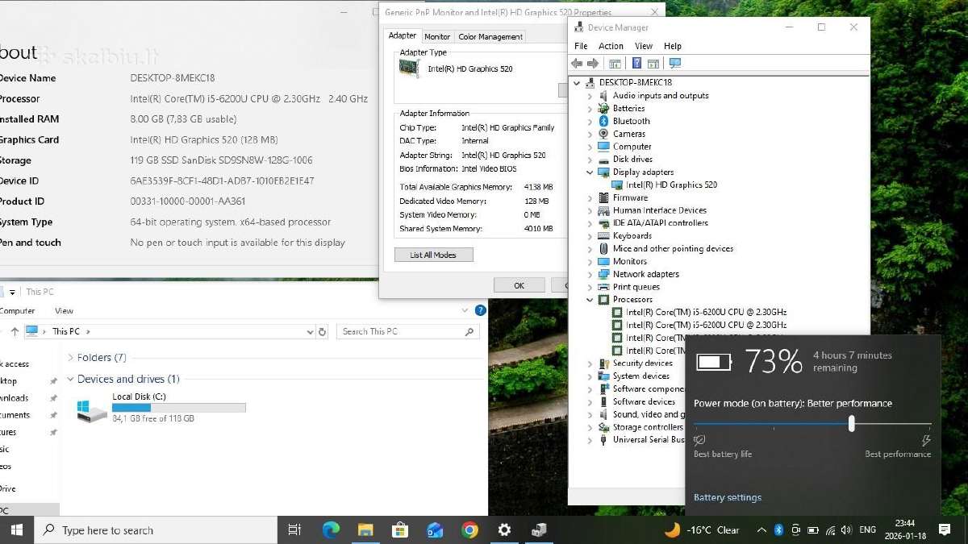Open the File menu in Device Manager
The image size is (968, 544).
pyautogui.click(x=581, y=46)
